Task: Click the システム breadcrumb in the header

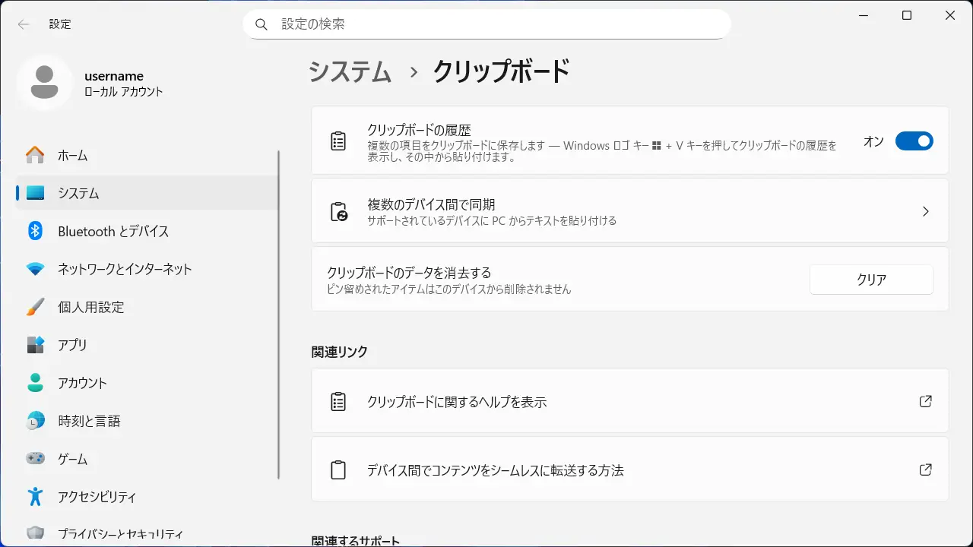Action: 350,72
